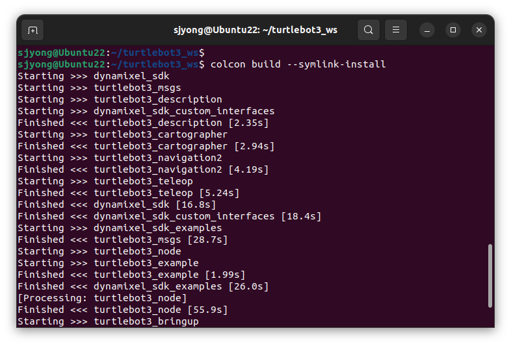Open a new terminal tab
Viewport: 511px width, 346px height.
(33, 31)
